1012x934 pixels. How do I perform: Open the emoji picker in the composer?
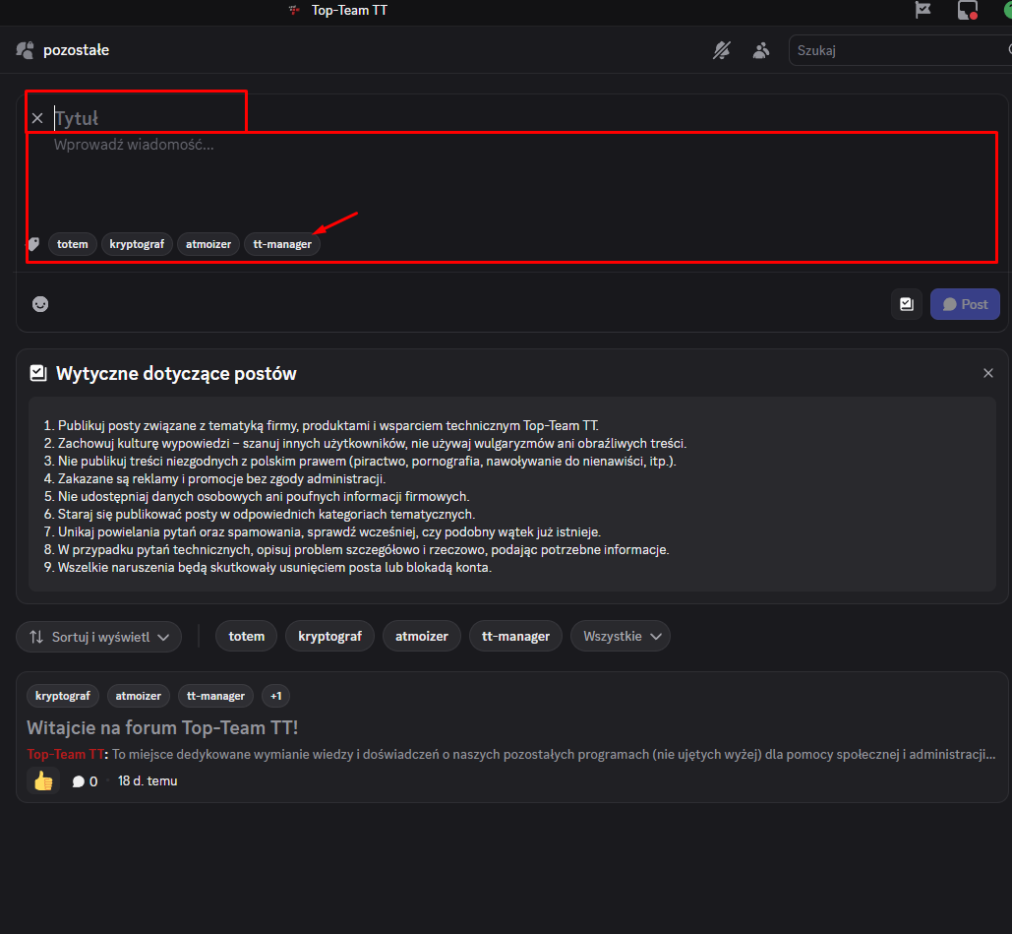[x=40, y=304]
